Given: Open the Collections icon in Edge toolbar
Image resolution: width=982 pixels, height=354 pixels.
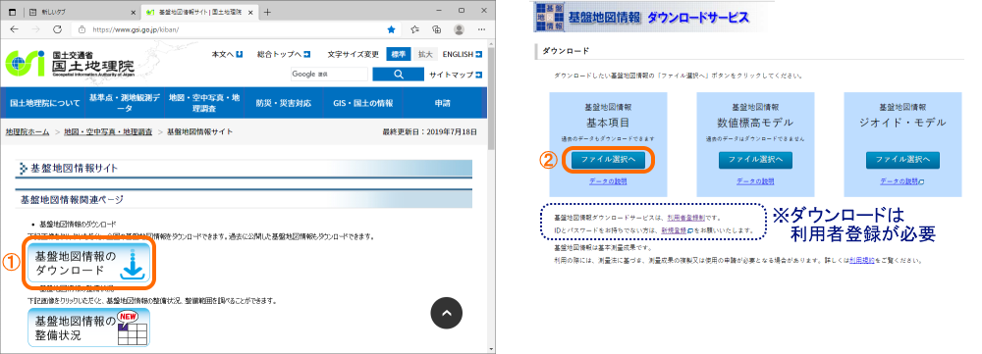Looking at the screenshot, I should (437, 29).
